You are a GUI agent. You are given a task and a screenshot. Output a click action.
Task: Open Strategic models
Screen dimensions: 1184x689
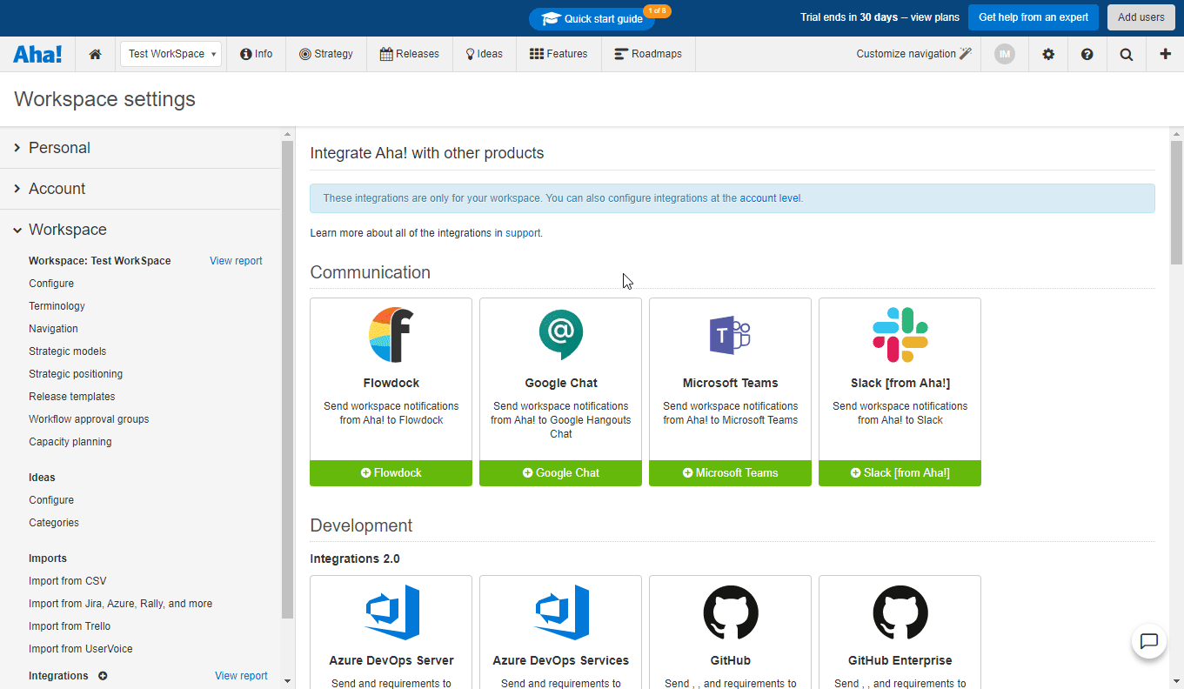coord(67,351)
